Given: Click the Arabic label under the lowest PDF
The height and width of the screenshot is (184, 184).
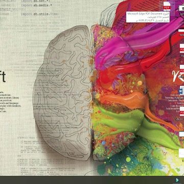Looking at the screenshot, I should tap(180, 119).
